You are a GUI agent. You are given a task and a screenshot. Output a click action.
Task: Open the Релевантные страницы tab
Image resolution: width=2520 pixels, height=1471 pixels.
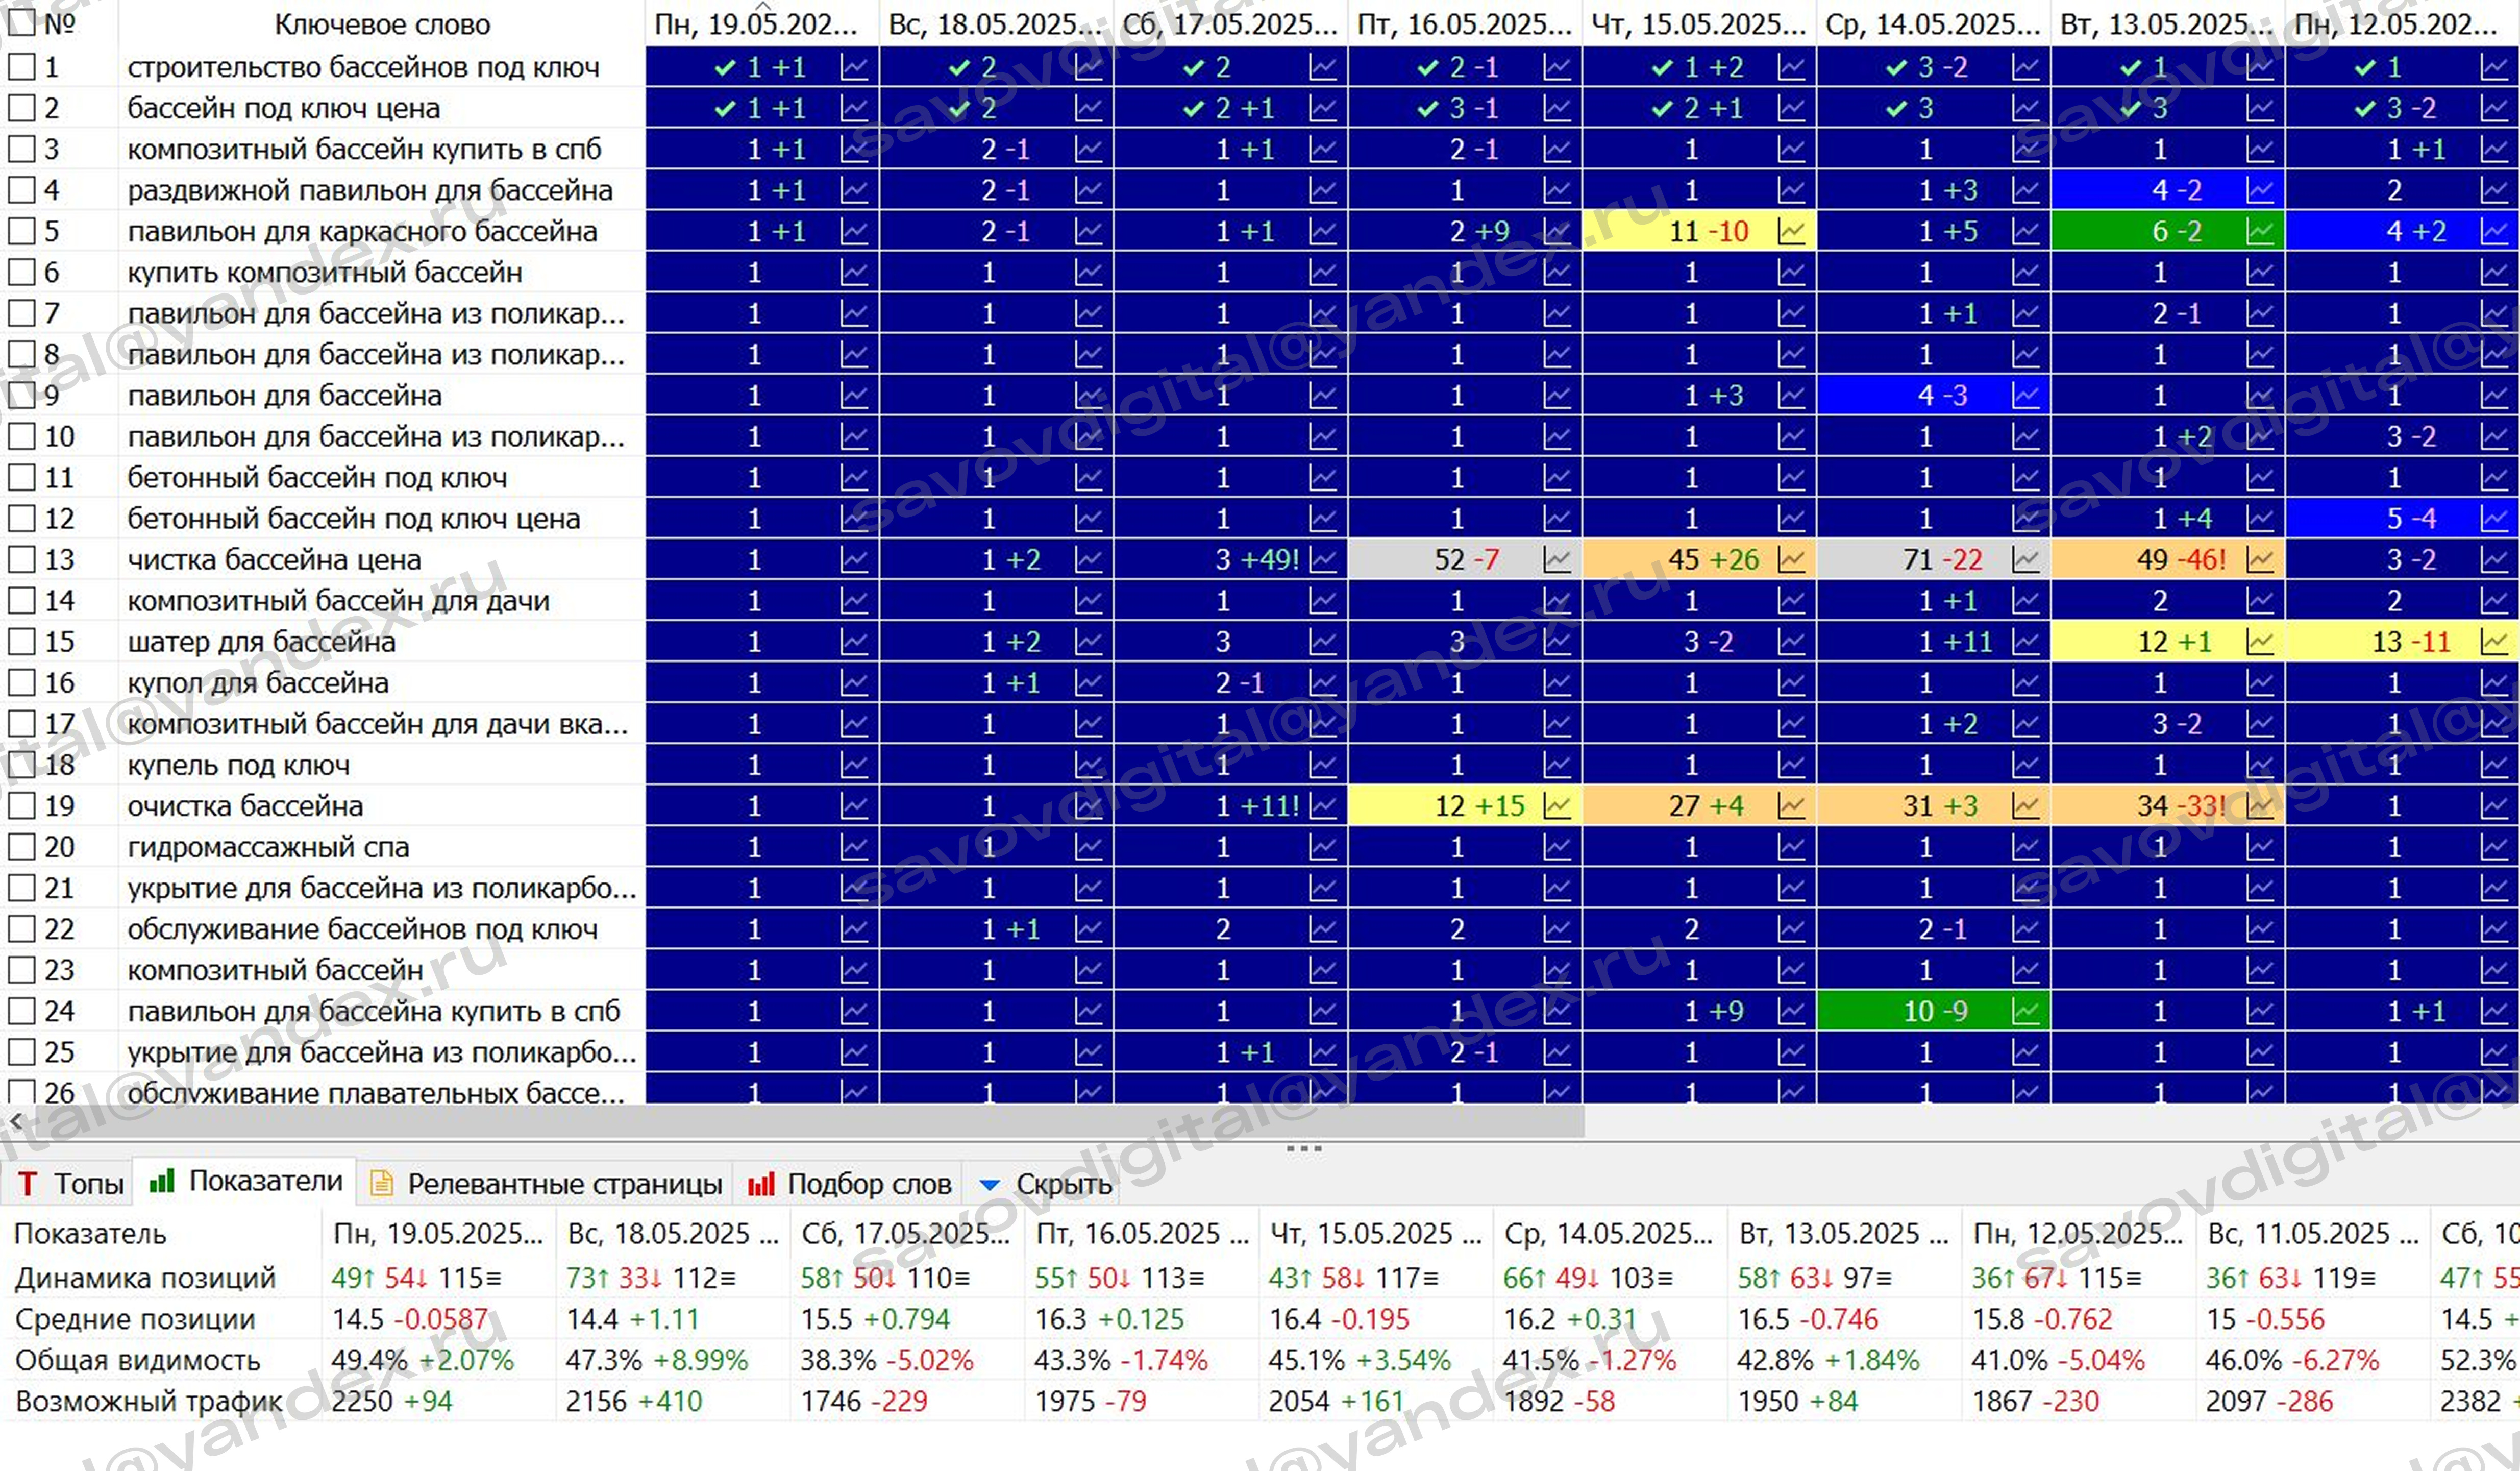[546, 1184]
